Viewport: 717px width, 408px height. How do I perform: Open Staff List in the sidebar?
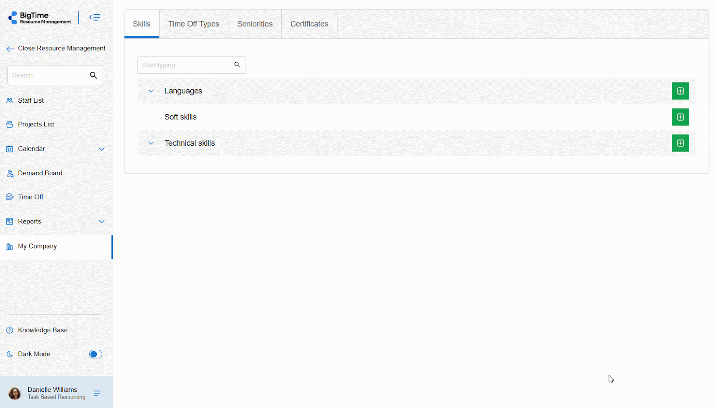[x=30, y=100]
